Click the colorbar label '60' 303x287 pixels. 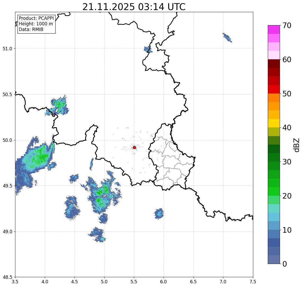tap(287, 60)
